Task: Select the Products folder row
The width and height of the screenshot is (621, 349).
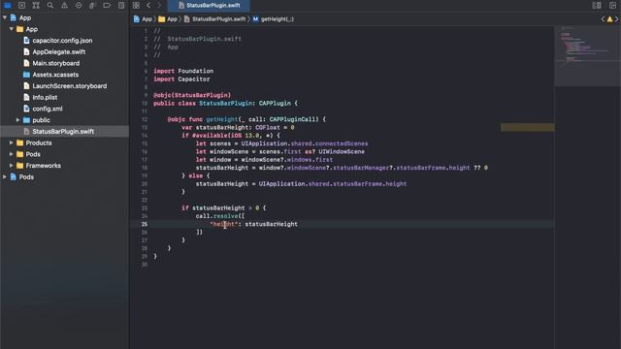Action: click(x=65, y=143)
